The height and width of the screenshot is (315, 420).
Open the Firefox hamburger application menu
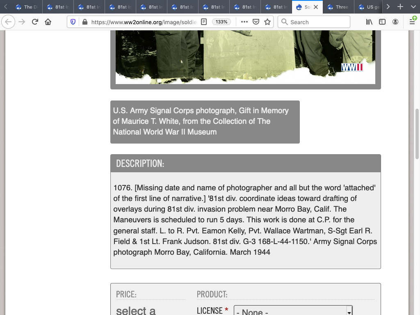412,22
